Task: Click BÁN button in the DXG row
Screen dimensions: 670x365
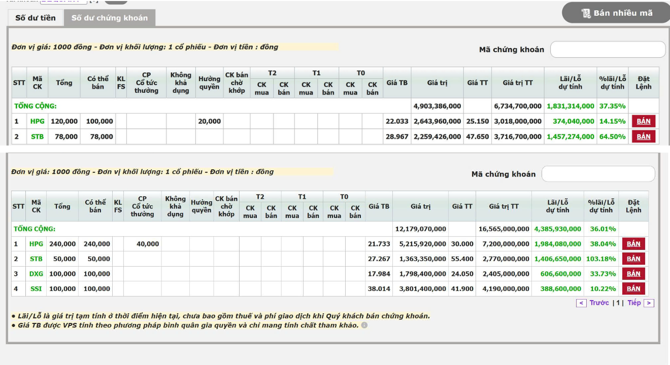Action: pyautogui.click(x=633, y=274)
